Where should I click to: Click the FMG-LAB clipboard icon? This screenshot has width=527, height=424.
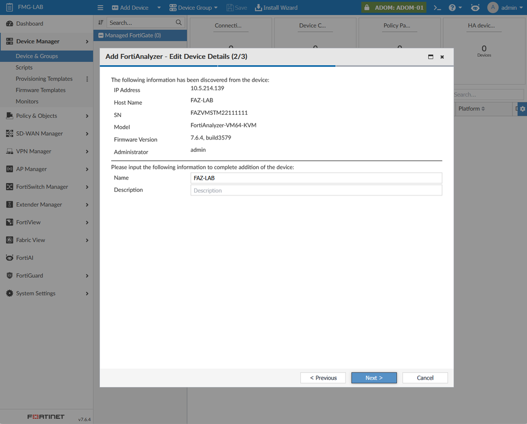[x=9, y=7]
